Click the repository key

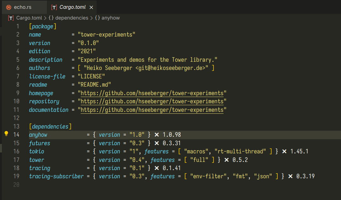pos(44,101)
